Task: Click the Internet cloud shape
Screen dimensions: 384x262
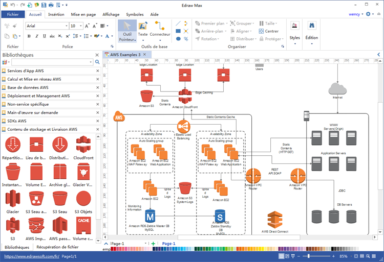Action: (337, 89)
